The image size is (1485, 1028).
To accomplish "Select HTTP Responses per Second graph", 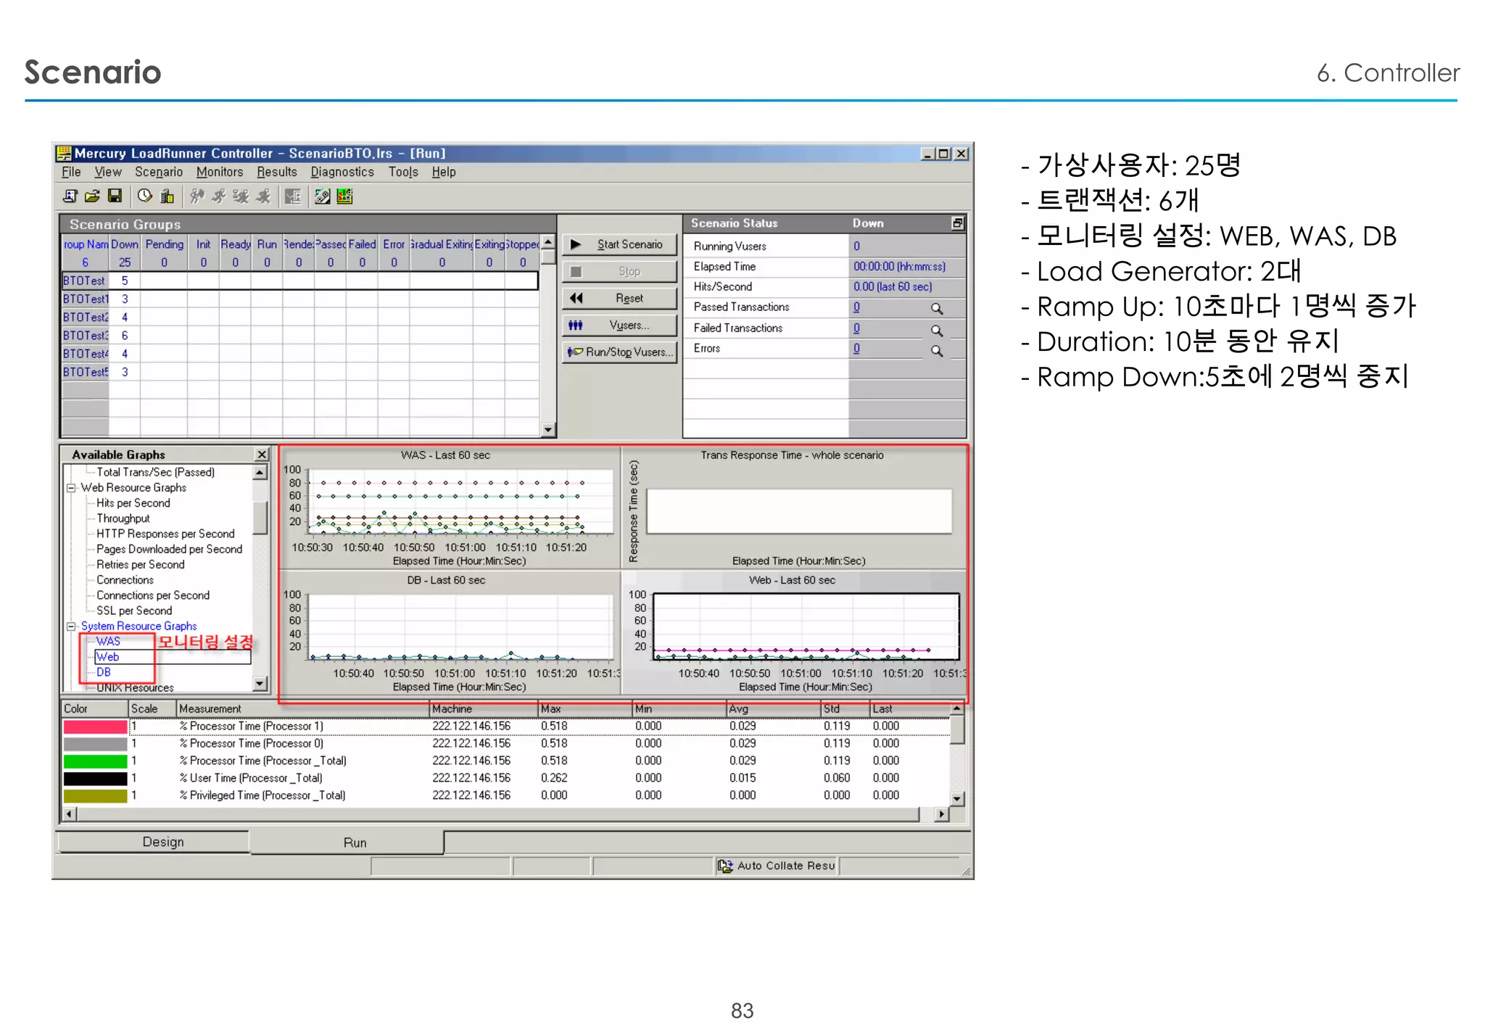I will 165,534.
